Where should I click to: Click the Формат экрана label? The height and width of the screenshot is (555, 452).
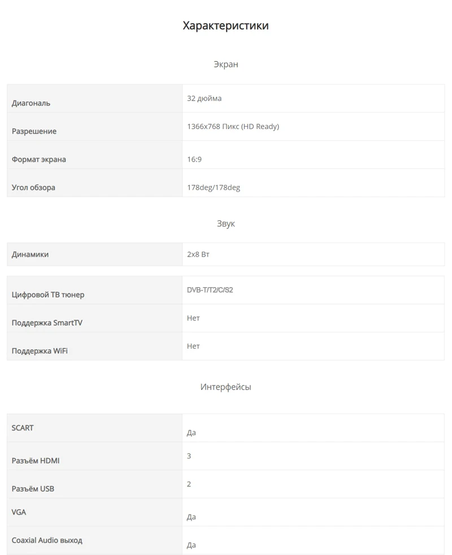coord(38,159)
